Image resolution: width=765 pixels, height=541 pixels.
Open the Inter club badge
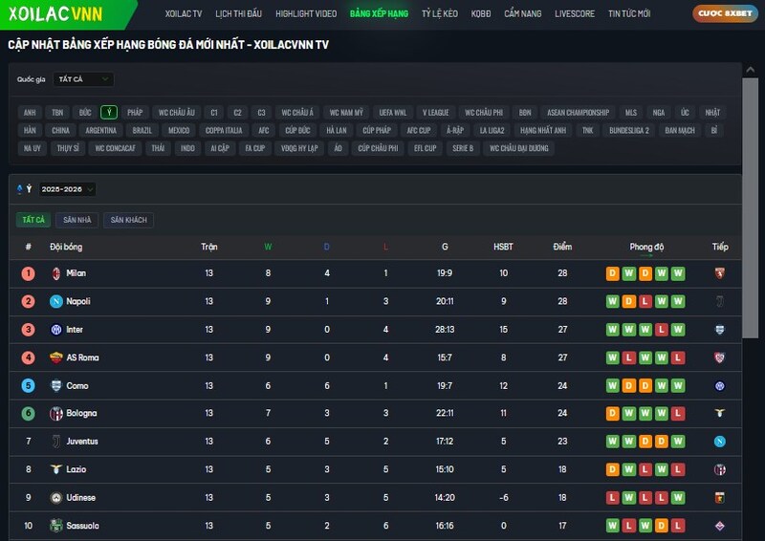click(x=55, y=330)
